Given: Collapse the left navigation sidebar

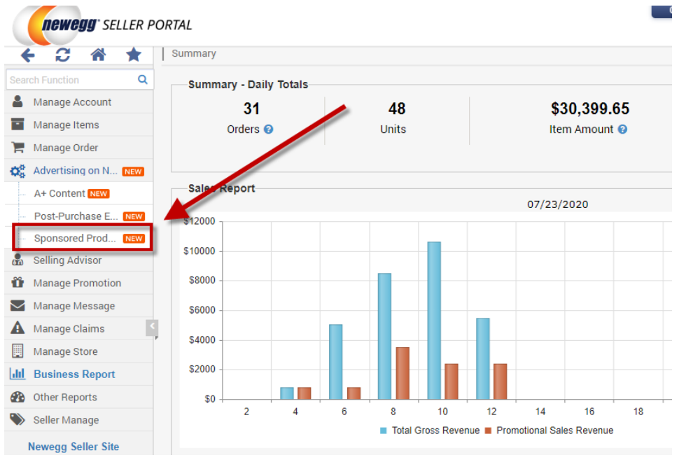Looking at the screenshot, I should [x=153, y=327].
